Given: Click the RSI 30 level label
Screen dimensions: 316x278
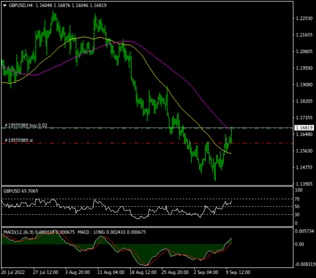Looking at the screenshot, I should point(297,215).
